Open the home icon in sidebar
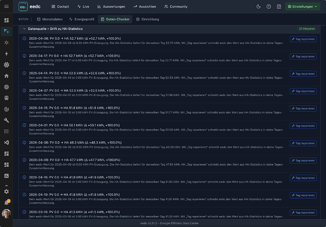326x227 pixels. 7,76
